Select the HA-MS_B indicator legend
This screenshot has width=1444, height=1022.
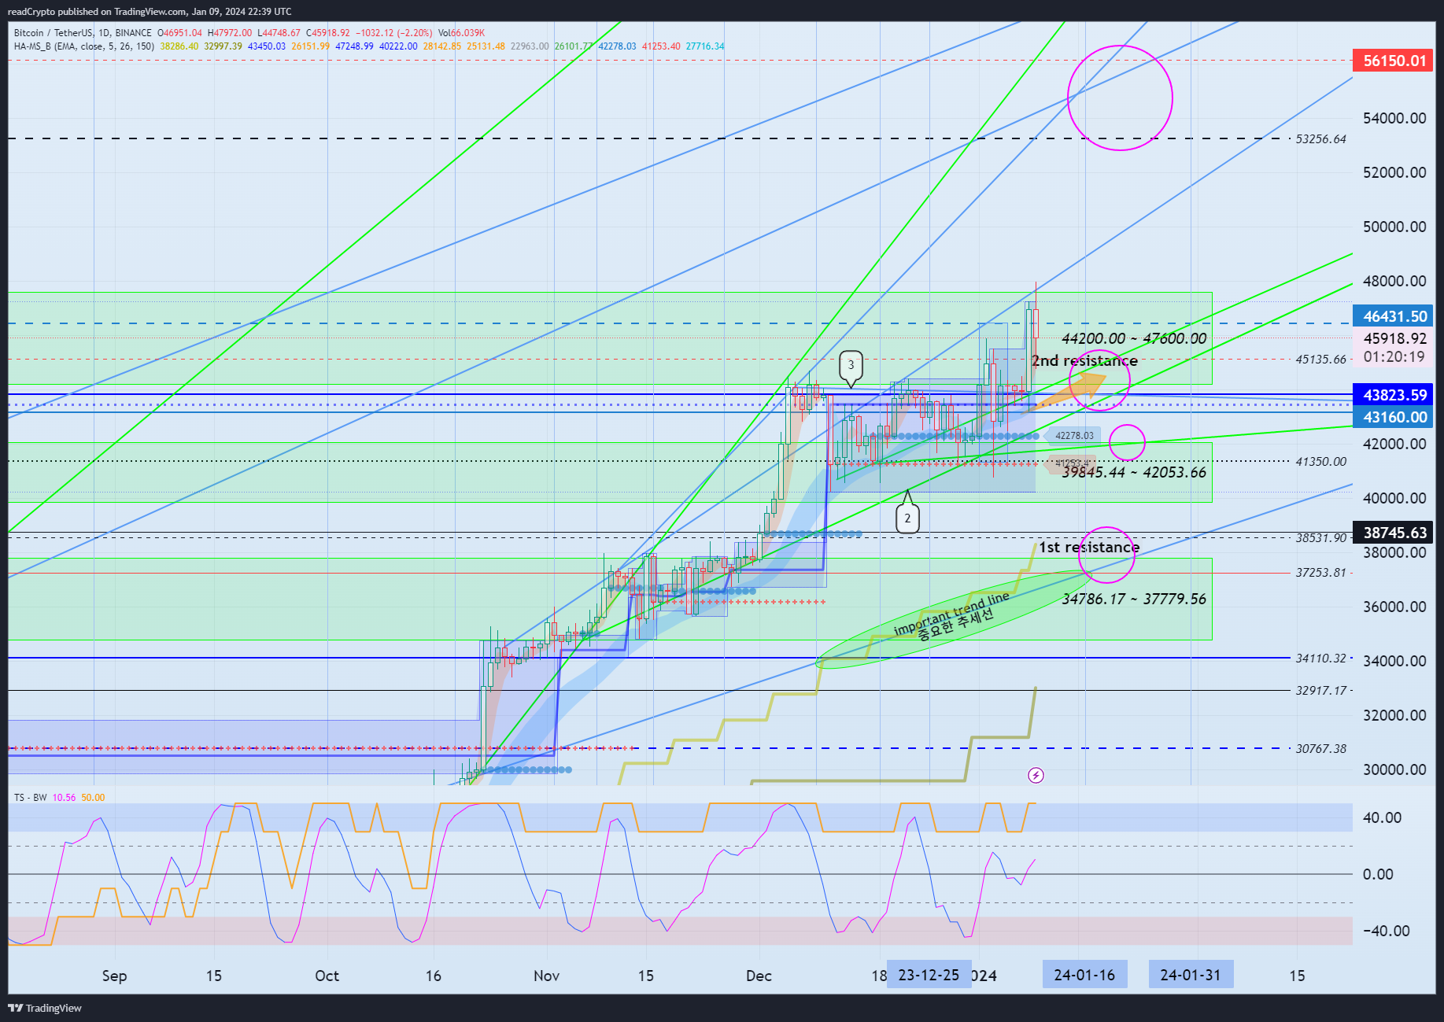coord(83,46)
